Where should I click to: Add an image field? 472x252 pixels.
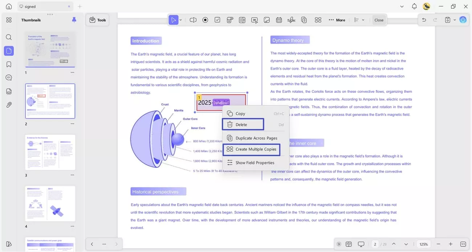[x=266, y=20]
